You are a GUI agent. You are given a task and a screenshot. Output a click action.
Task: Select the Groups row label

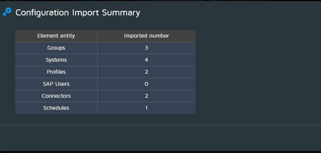pyautogui.click(x=56, y=48)
